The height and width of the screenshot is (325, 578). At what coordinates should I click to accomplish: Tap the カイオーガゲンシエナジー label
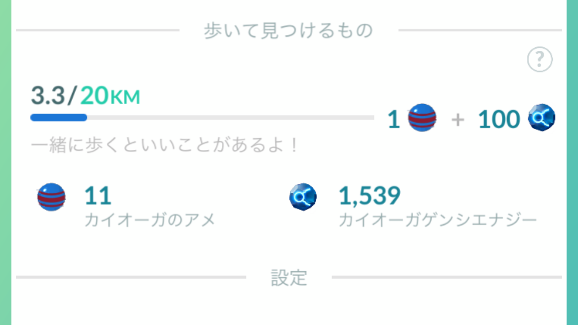[x=438, y=220]
